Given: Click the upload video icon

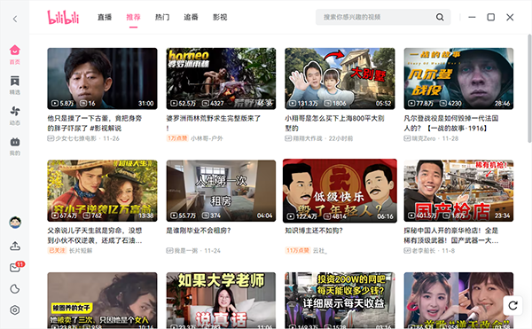Looking at the screenshot, I should point(15,246).
